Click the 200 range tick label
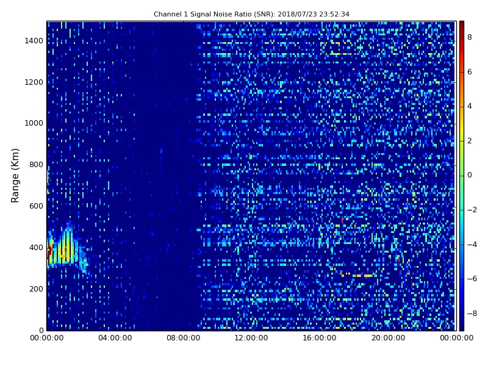Image resolution: width=488 pixels, height=366 pixels. [x=36, y=289]
